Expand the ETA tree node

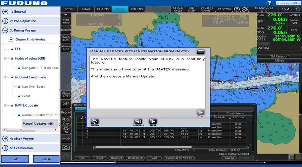5,49
